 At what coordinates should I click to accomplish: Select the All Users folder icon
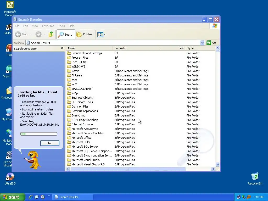coord(69,75)
